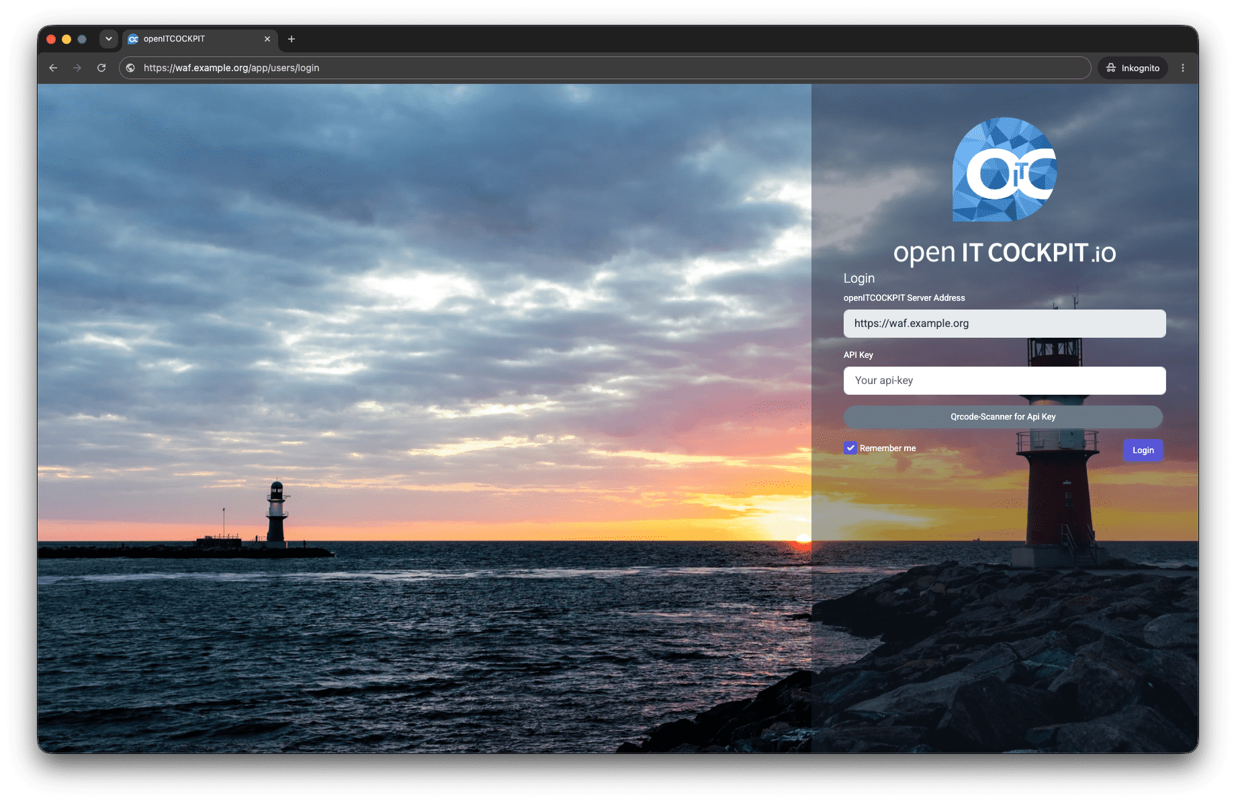Click the 'API Key' field label
The width and height of the screenshot is (1236, 803).
click(858, 355)
